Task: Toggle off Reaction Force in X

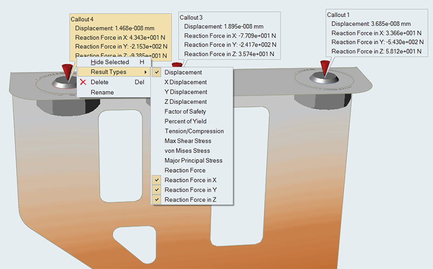Action: [x=191, y=180]
